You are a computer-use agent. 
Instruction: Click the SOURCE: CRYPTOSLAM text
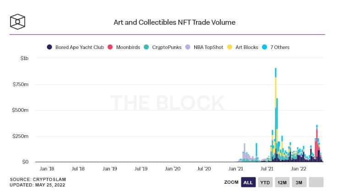point(38,180)
